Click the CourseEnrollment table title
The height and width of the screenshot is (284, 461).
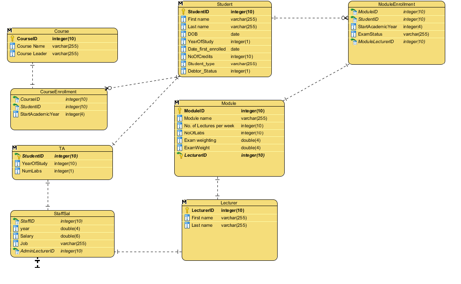[x=58, y=92]
